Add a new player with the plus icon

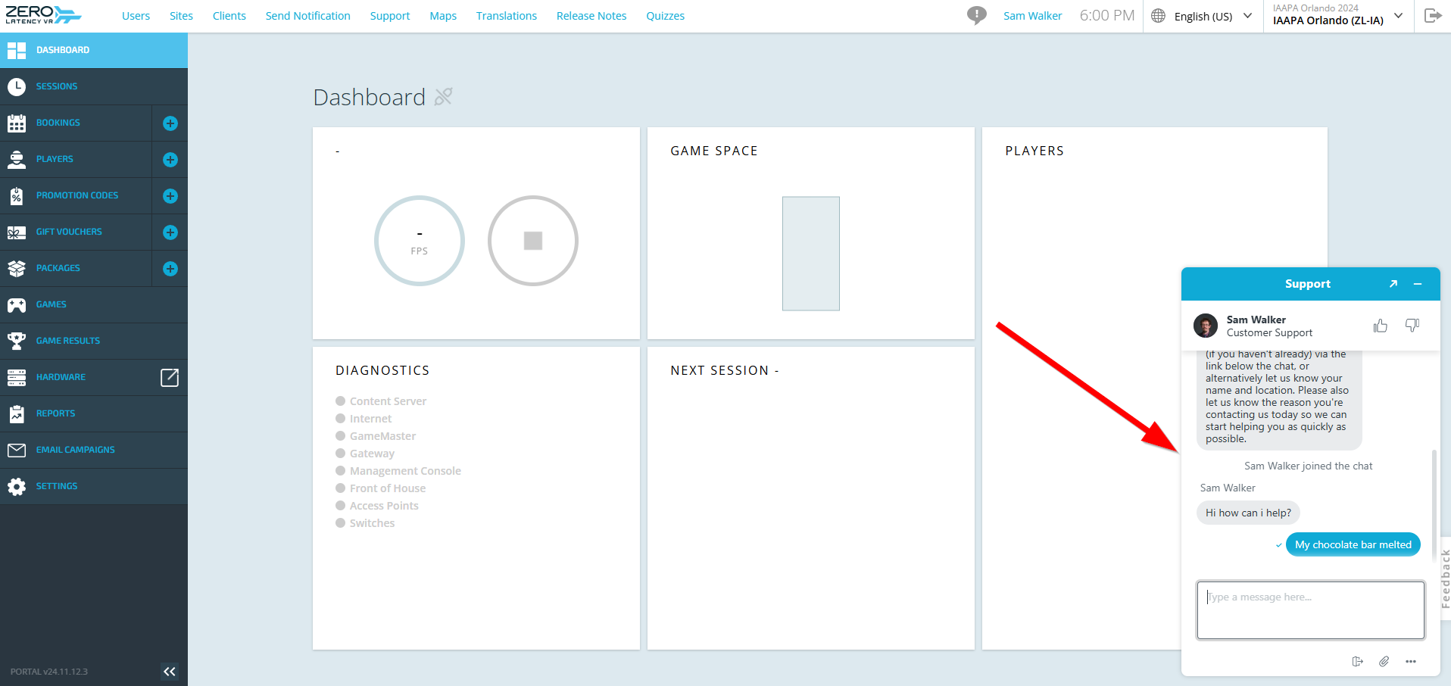[x=170, y=160]
